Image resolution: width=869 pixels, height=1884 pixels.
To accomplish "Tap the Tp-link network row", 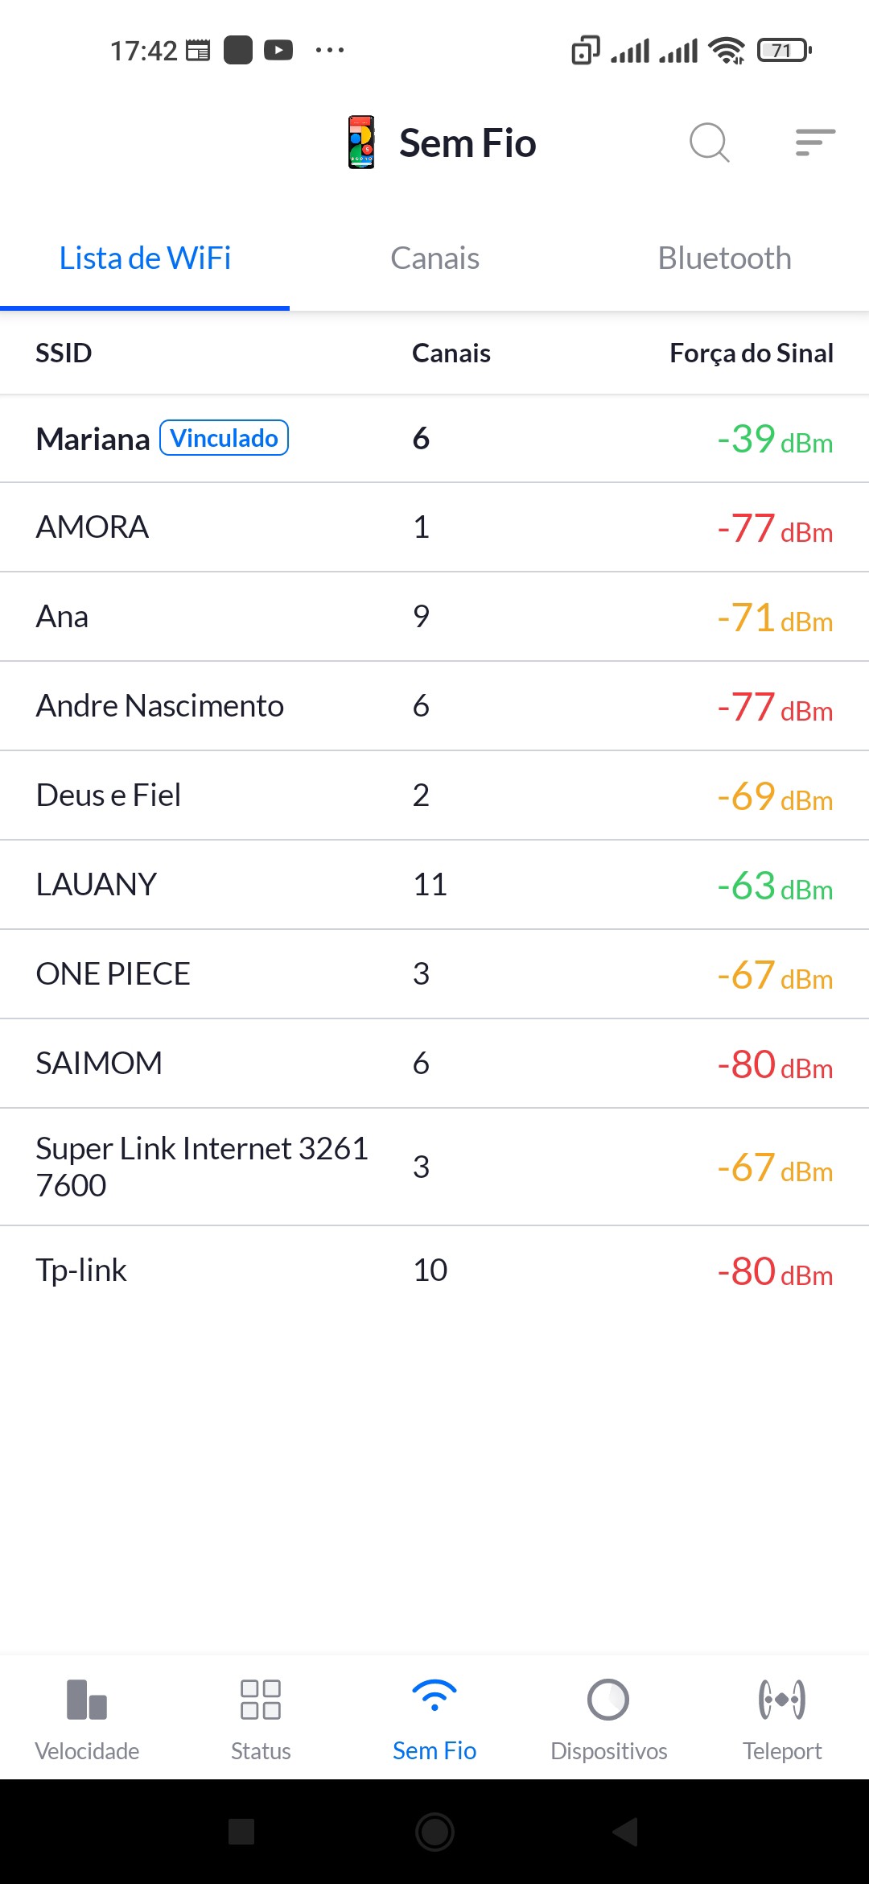I will 434,1270.
